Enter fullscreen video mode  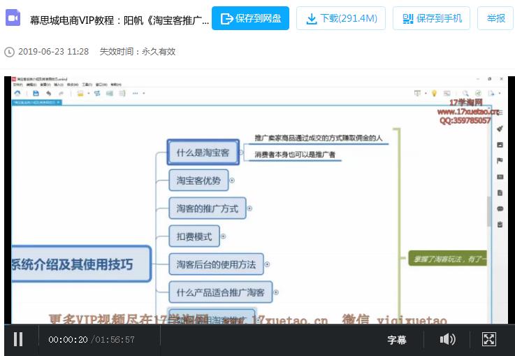click(488, 339)
